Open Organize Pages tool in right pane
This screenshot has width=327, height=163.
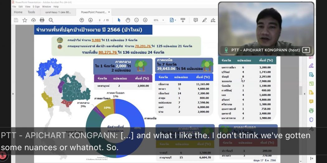click(x=311, y=84)
